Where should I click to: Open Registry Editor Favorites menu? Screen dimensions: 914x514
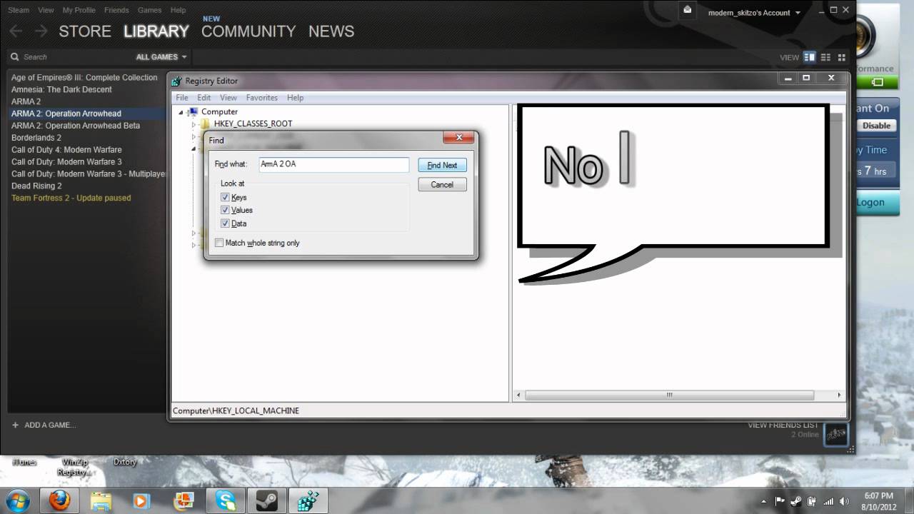pos(262,98)
